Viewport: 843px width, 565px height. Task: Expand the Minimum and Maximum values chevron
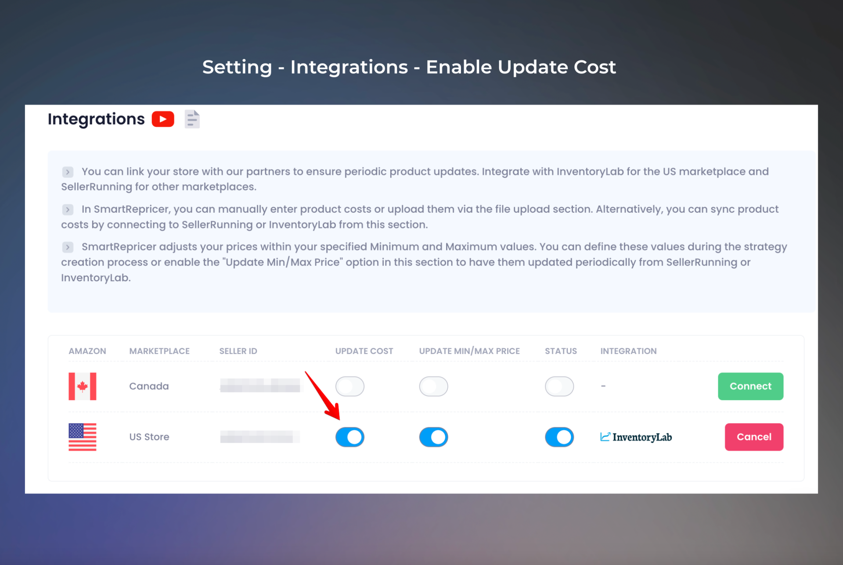tap(68, 247)
